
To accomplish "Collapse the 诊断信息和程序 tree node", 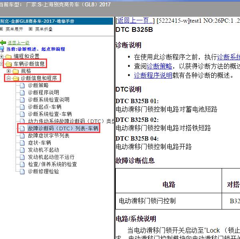I will coord(8,78).
